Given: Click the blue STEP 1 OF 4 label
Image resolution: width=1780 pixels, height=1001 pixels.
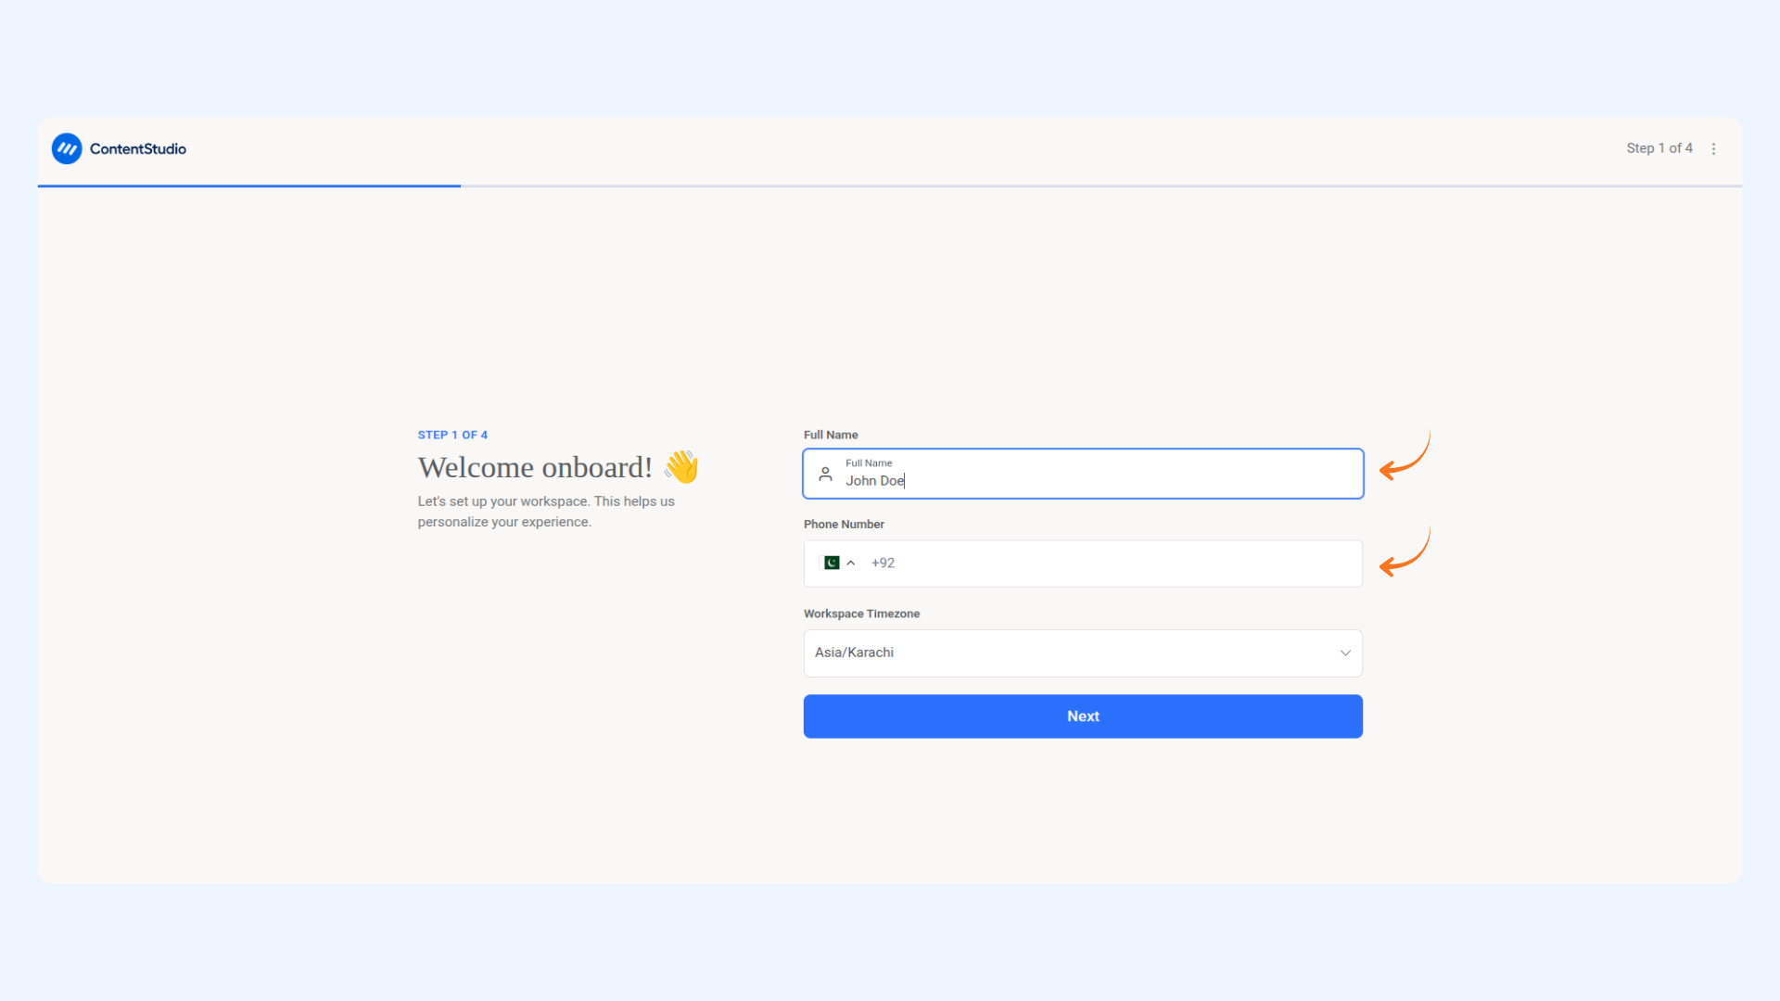Looking at the screenshot, I should pos(452,435).
